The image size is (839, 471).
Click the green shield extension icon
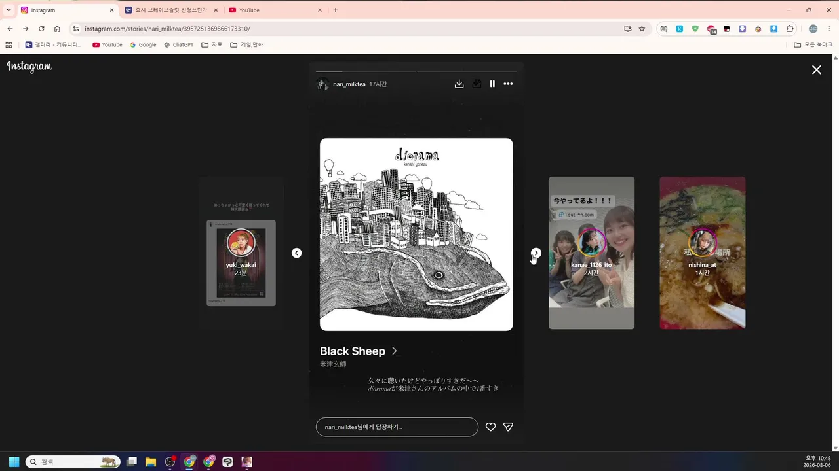coord(695,29)
